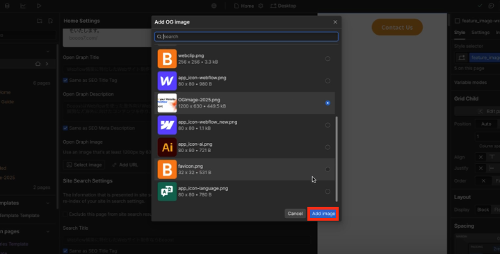Click the OGImage-2025.png thumbnail
This screenshot has height=254, width=500.
click(x=167, y=103)
